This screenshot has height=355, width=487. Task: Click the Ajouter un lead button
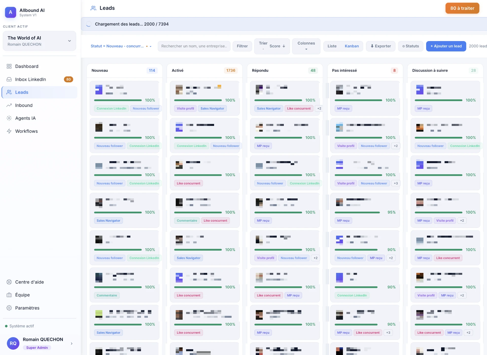coord(446,46)
